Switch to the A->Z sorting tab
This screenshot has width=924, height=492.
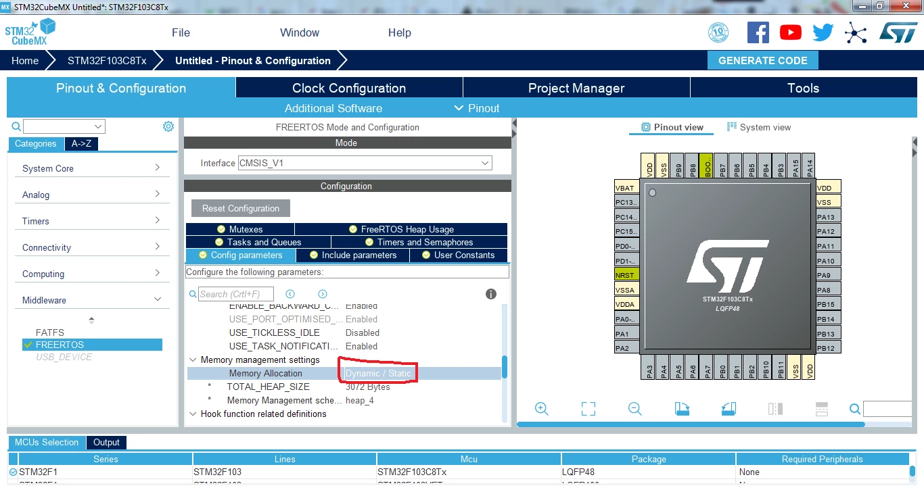click(x=81, y=143)
